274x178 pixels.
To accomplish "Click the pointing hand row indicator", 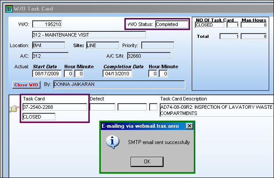I will point(14,108).
